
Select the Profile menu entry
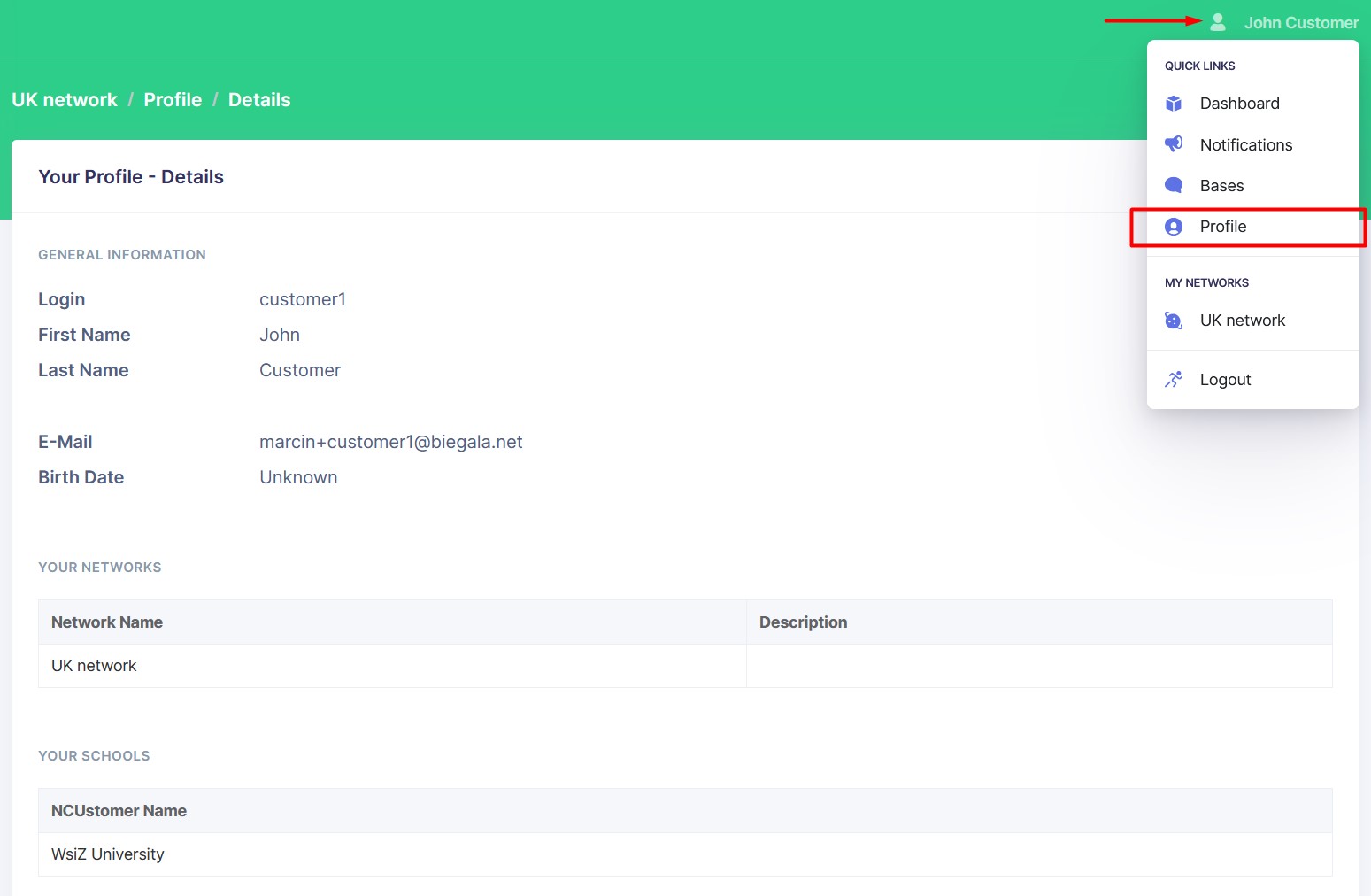[1222, 227]
